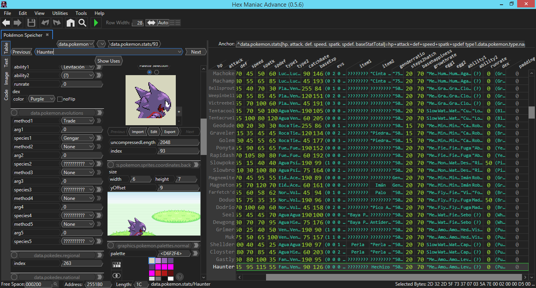Enable the noFlip checkbox
Screen dimensions: 536x288
[60, 99]
